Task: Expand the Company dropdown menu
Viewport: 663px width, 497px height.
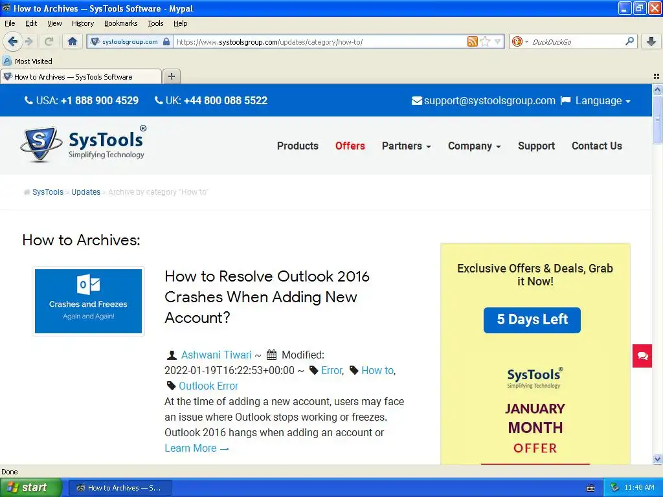Action: tap(475, 146)
